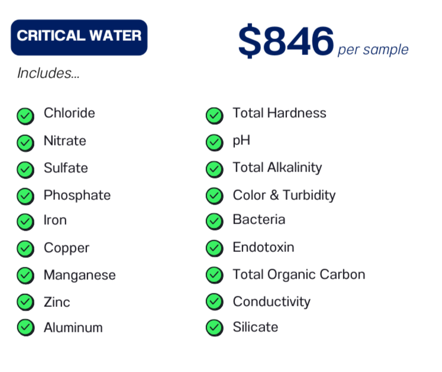The image size is (442, 372).
Task: Click the check icon beside Endotoxin
Action: (215, 248)
